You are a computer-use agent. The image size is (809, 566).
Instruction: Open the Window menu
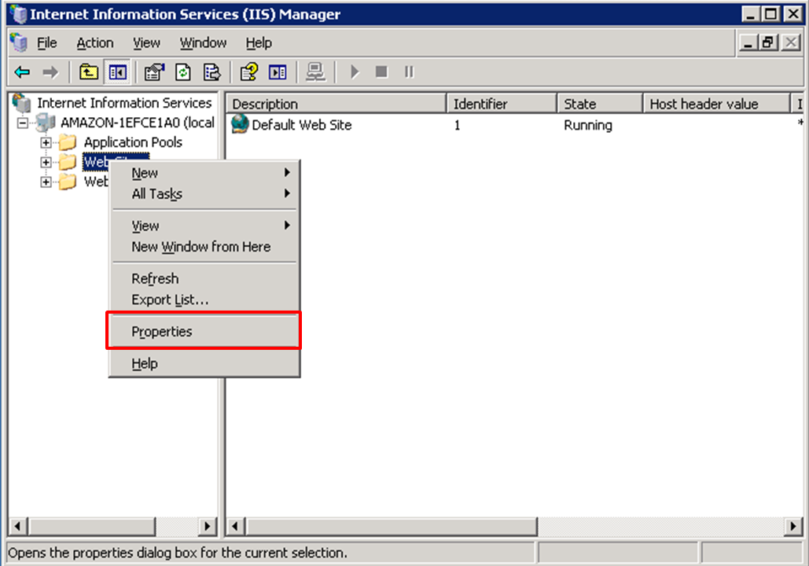[x=204, y=42]
